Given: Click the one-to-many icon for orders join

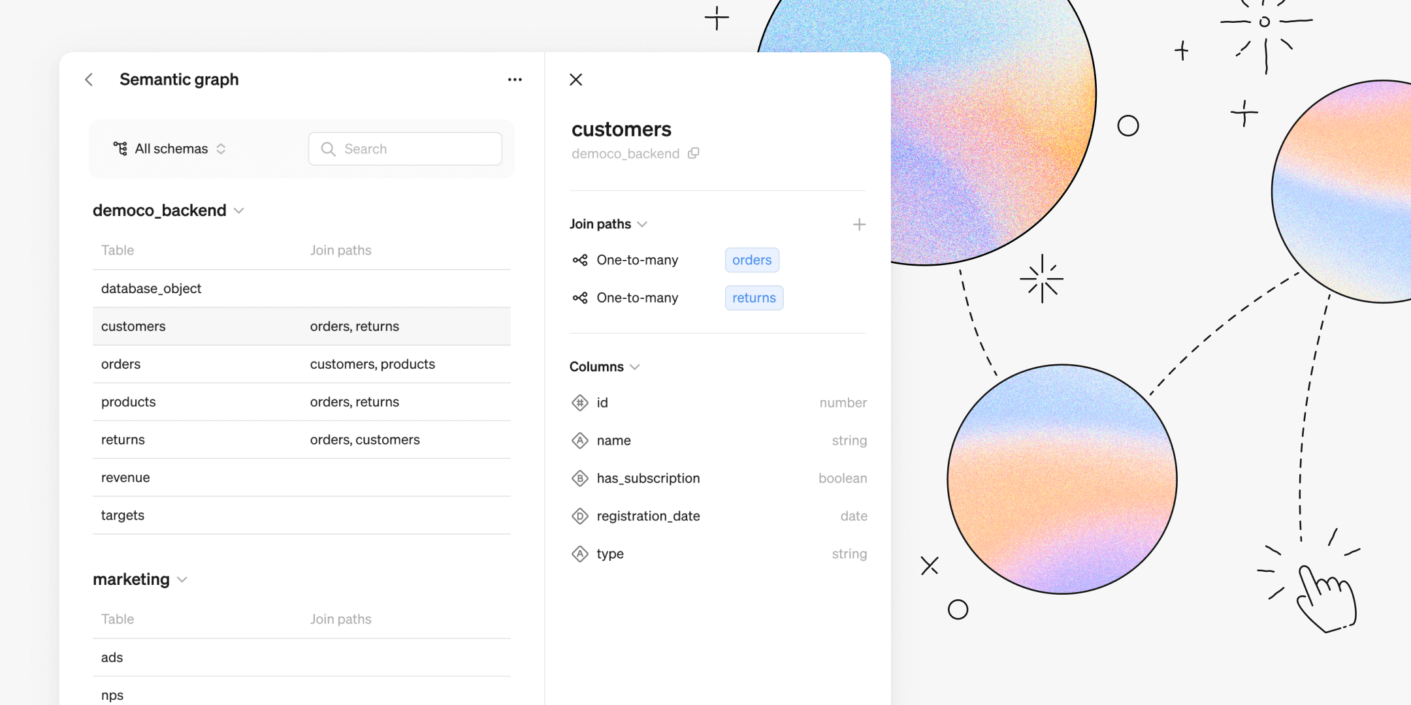Looking at the screenshot, I should click(580, 260).
